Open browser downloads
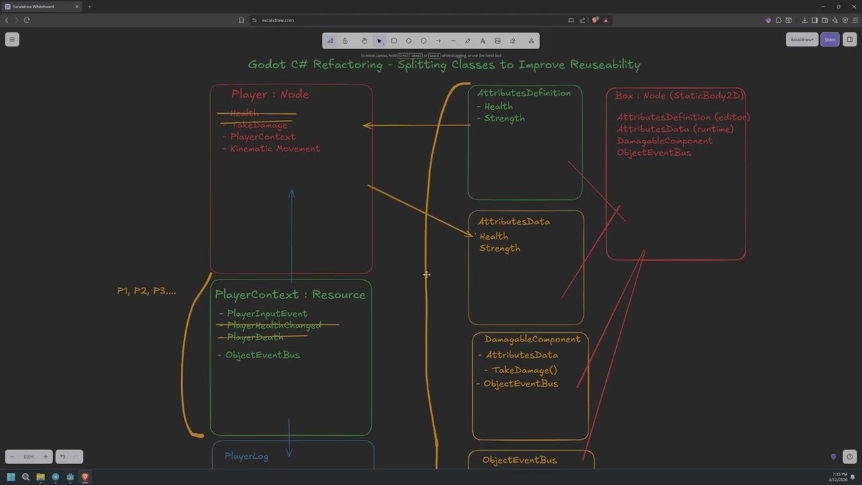 coord(805,20)
